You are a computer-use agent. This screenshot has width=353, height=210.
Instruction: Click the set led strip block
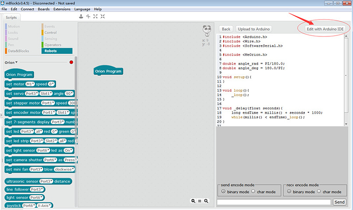pyautogui.click(x=41, y=141)
